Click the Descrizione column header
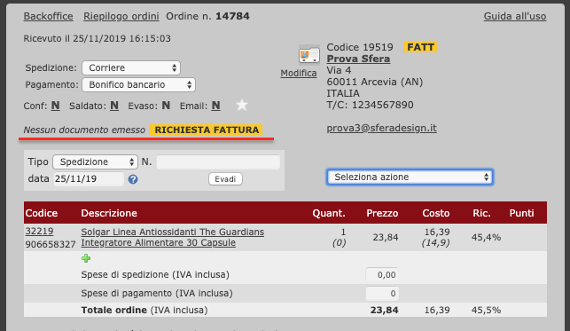The image size is (570, 331). point(109,213)
